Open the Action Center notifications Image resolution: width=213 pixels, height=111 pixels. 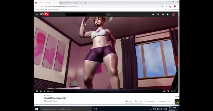pos(165,109)
